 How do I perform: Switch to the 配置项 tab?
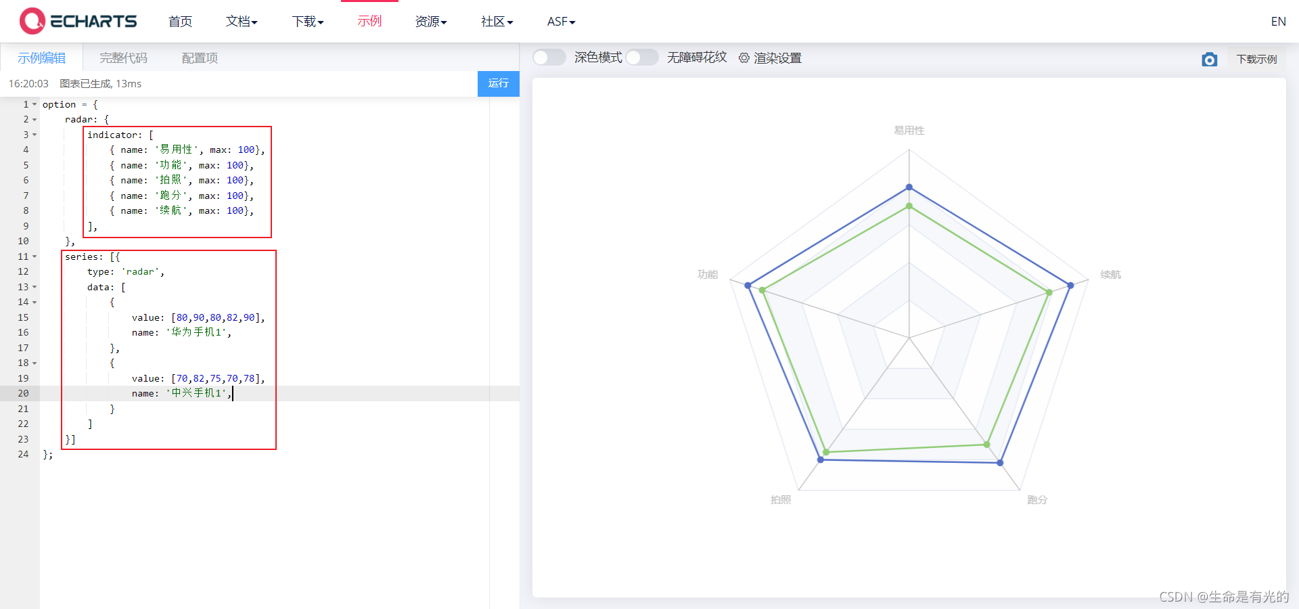click(x=200, y=58)
